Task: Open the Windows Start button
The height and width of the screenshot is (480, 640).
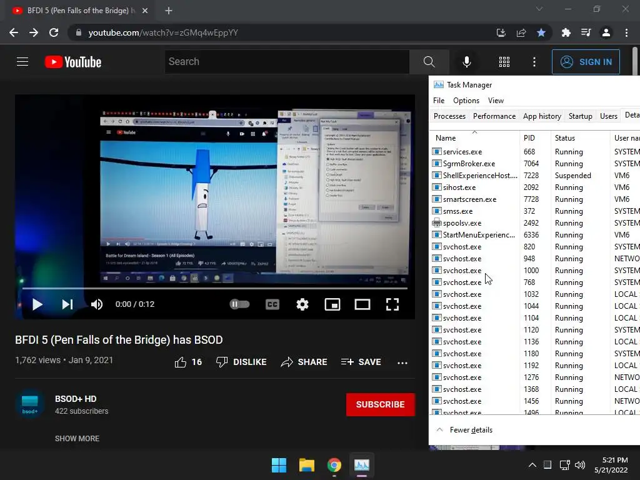Action: pos(279,465)
